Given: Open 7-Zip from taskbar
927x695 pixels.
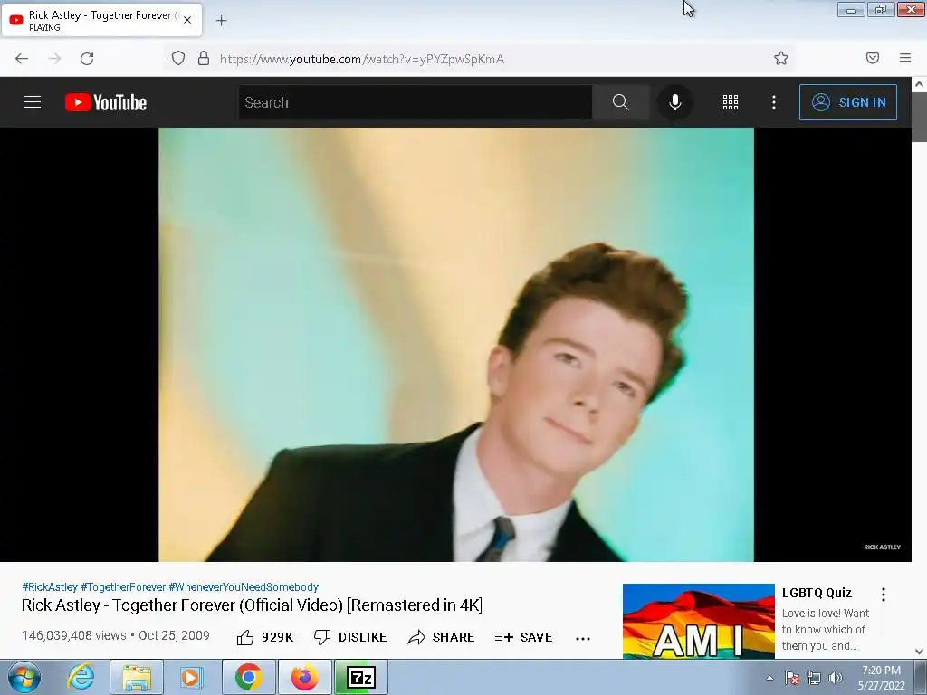Looking at the screenshot, I should [x=360, y=677].
